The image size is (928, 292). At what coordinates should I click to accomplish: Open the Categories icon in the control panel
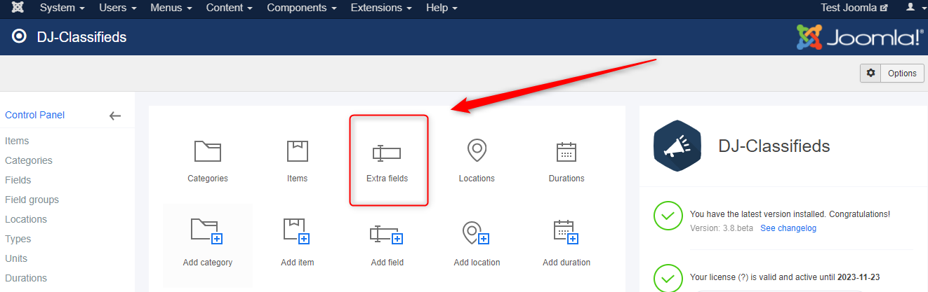[x=208, y=161]
